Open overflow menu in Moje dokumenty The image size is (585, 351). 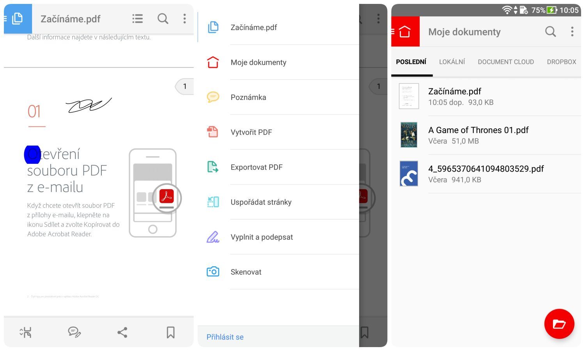tap(572, 32)
